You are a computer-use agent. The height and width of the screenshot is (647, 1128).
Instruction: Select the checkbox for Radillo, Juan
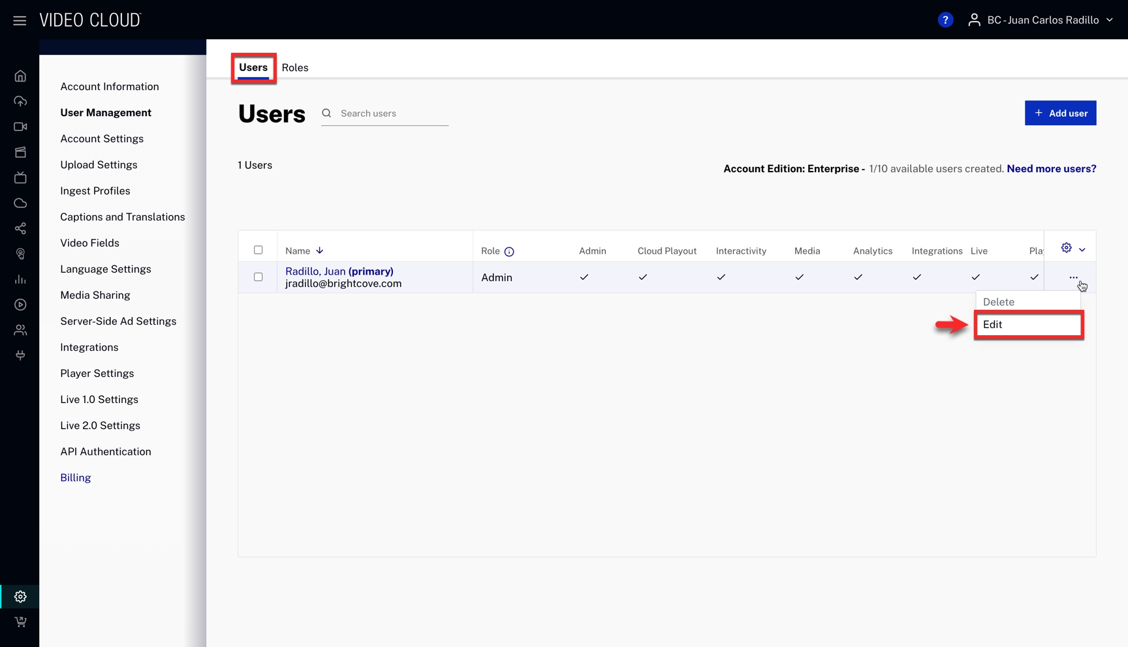coord(258,277)
